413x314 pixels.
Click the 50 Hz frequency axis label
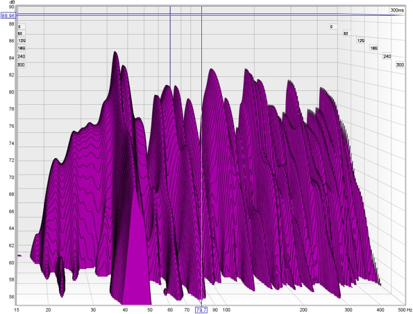pos(150,310)
